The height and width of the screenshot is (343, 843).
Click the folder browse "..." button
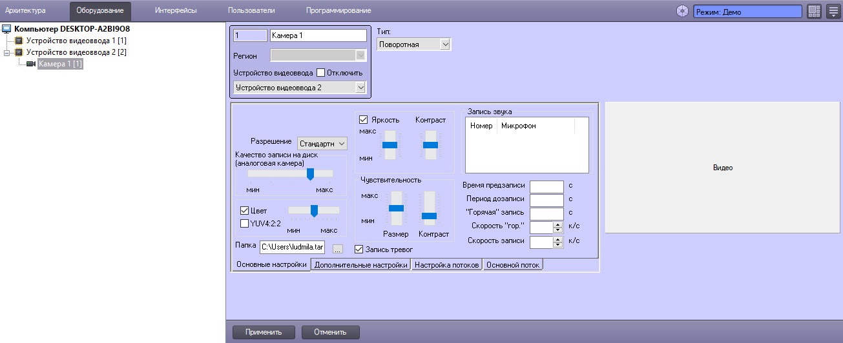(x=337, y=248)
